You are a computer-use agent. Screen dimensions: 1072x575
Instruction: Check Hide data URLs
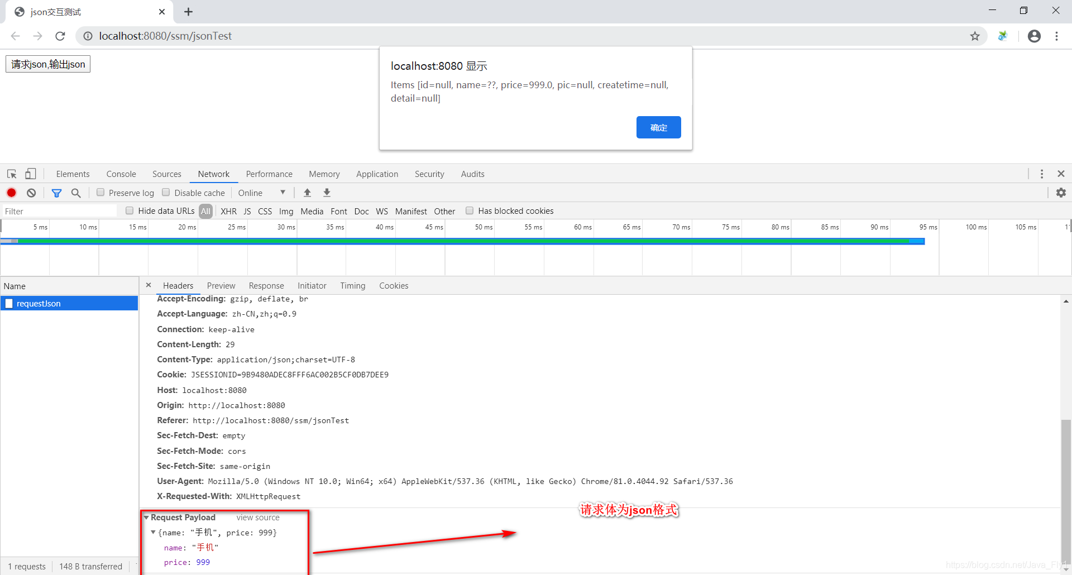click(130, 210)
